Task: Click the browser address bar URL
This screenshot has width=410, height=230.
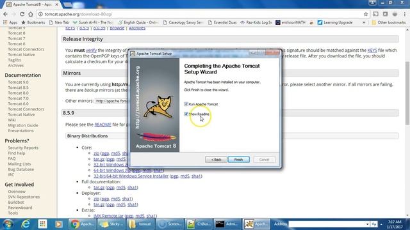Action: click(78, 14)
